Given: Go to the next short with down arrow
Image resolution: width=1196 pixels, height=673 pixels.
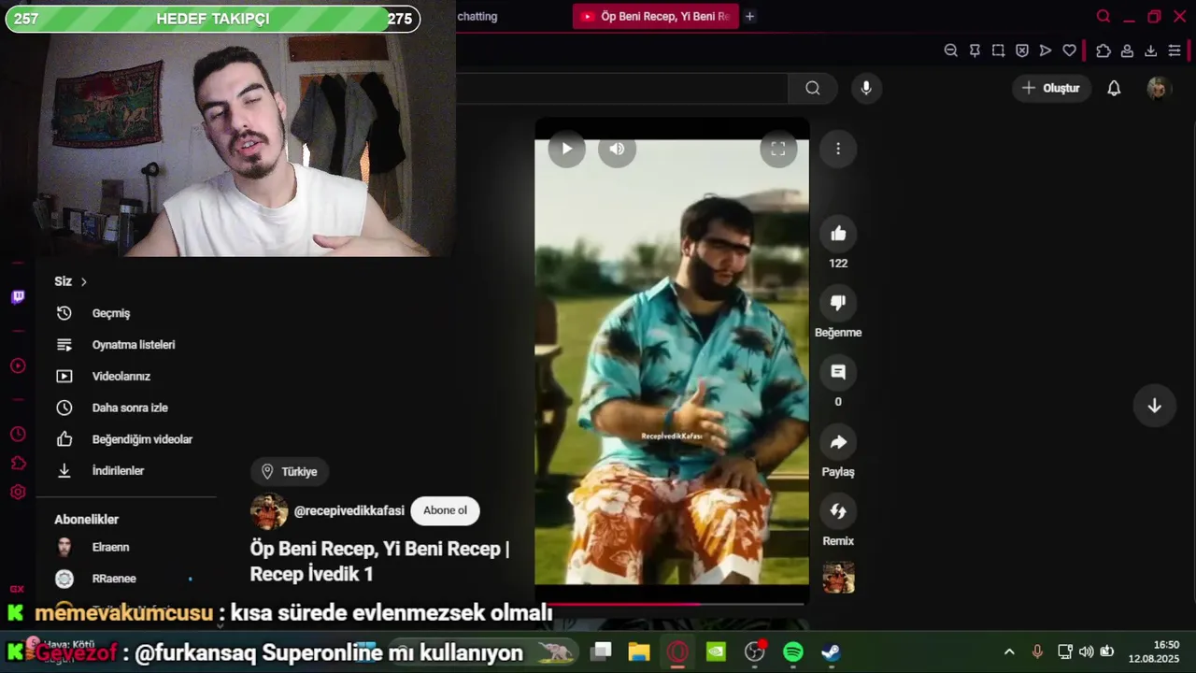Looking at the screenshot, I should 1154,406.
